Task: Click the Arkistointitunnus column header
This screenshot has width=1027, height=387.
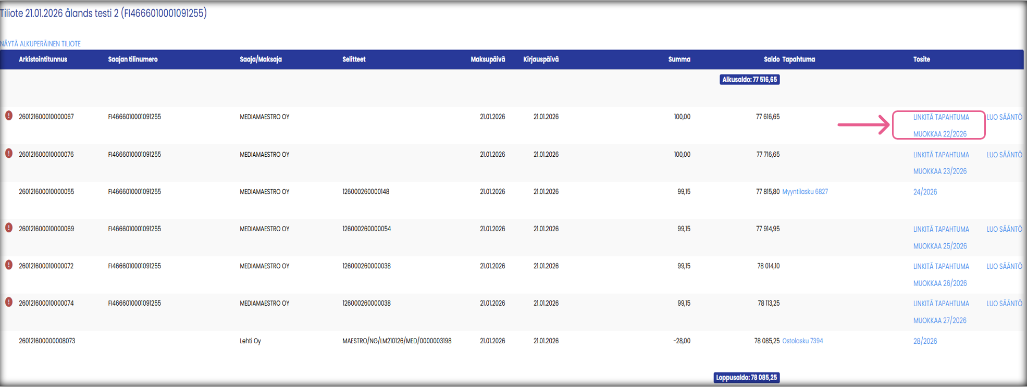Action: 43,59
